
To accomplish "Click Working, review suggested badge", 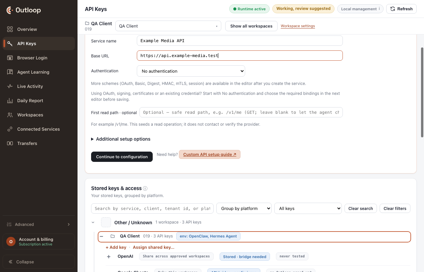I will tap(303, 9).
